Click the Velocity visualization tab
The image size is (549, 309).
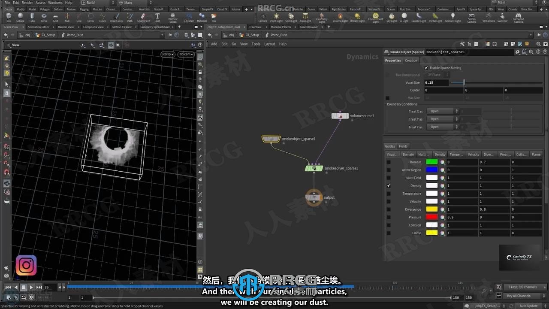click(474, 154)
